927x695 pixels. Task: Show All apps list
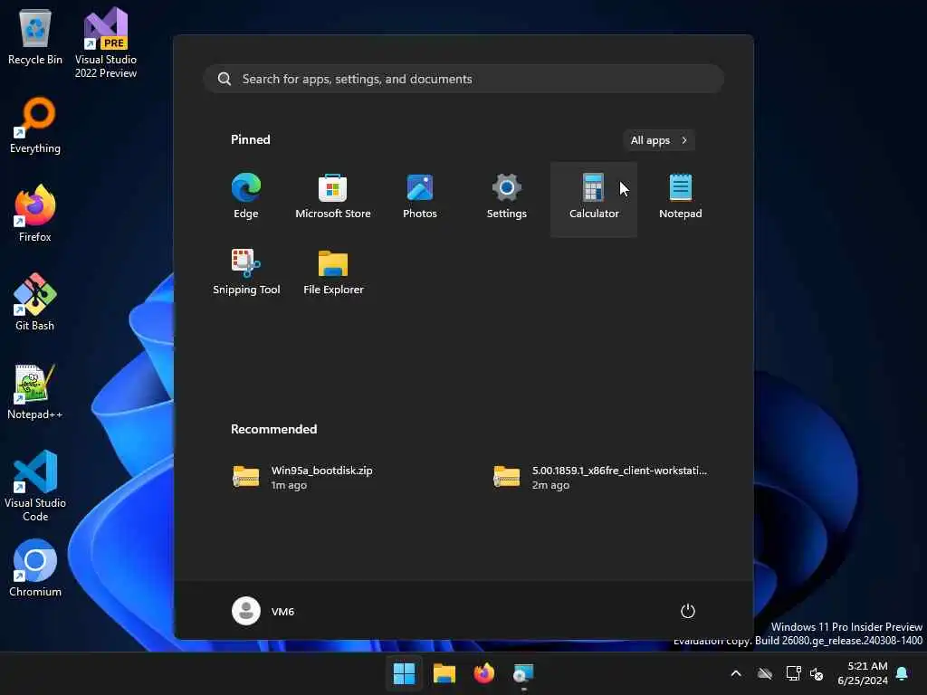[659, 140]
